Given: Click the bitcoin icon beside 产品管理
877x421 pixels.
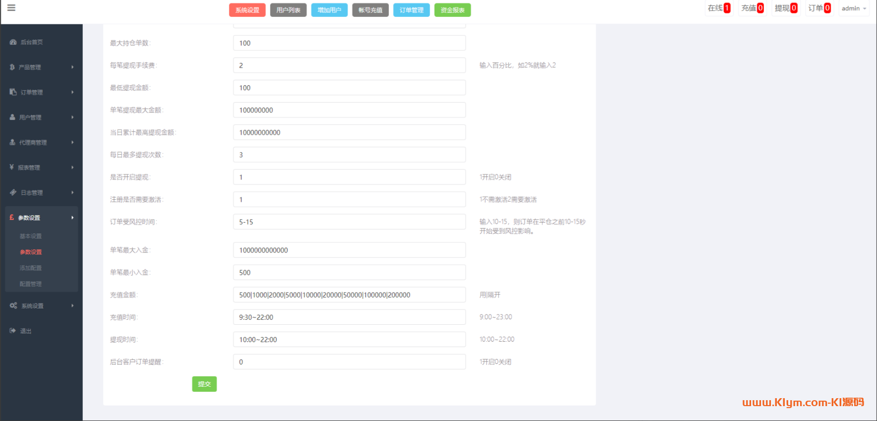Looking at the screenshot, I should point(12,67).
